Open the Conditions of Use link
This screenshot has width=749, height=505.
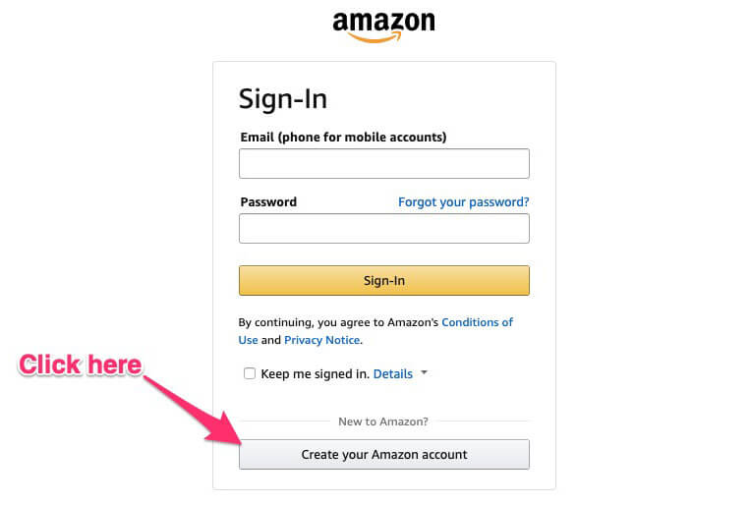click(477, 322)
